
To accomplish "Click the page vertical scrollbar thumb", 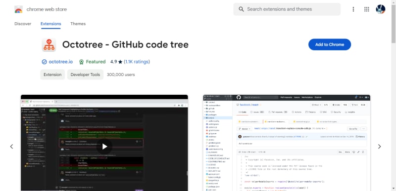I will coord(394,24).
